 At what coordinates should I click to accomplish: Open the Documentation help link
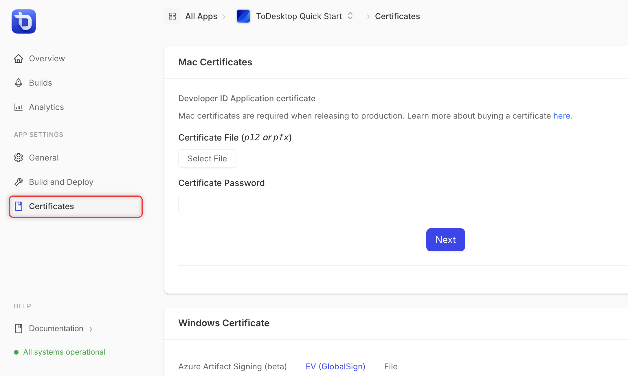pyautogui.click(x=56, y=329)
